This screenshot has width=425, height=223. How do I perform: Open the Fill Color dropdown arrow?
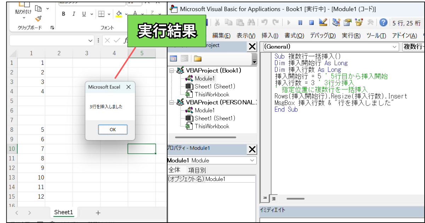coord(126,14)
